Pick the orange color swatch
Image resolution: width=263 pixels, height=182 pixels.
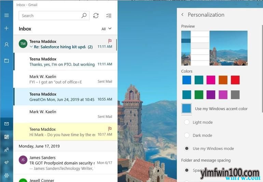coord(223,80)
